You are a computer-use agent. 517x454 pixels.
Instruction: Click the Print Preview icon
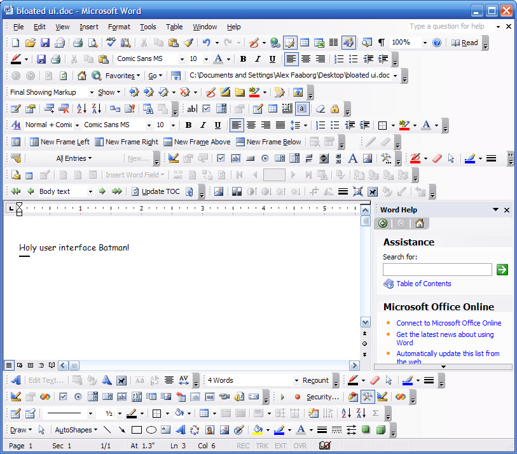point(93,43)
